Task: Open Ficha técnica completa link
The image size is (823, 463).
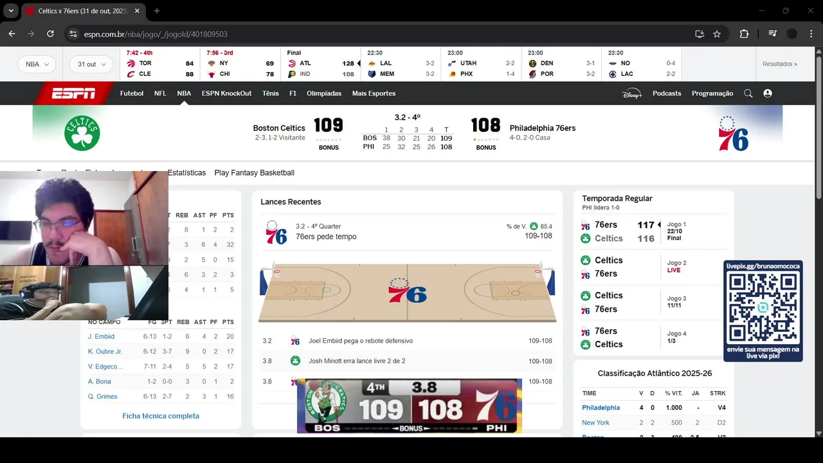Action: [x=161, y=416]
